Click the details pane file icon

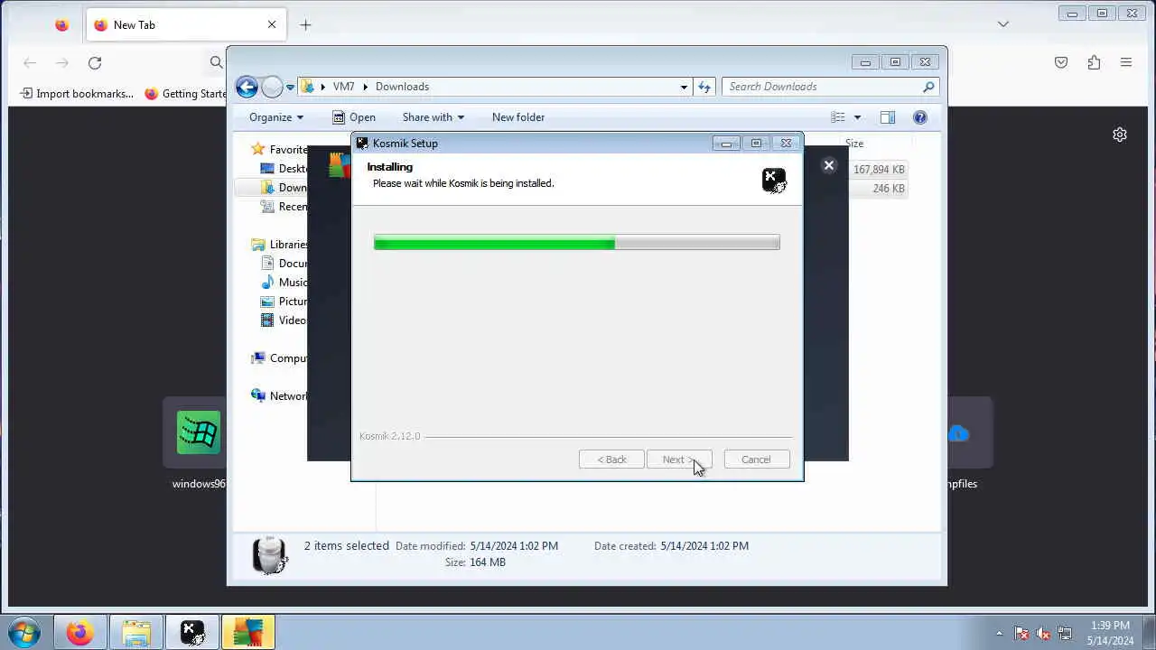(x=269, y=555)
